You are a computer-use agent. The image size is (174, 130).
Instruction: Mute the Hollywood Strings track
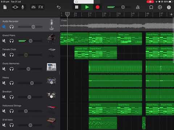point(4,111)
